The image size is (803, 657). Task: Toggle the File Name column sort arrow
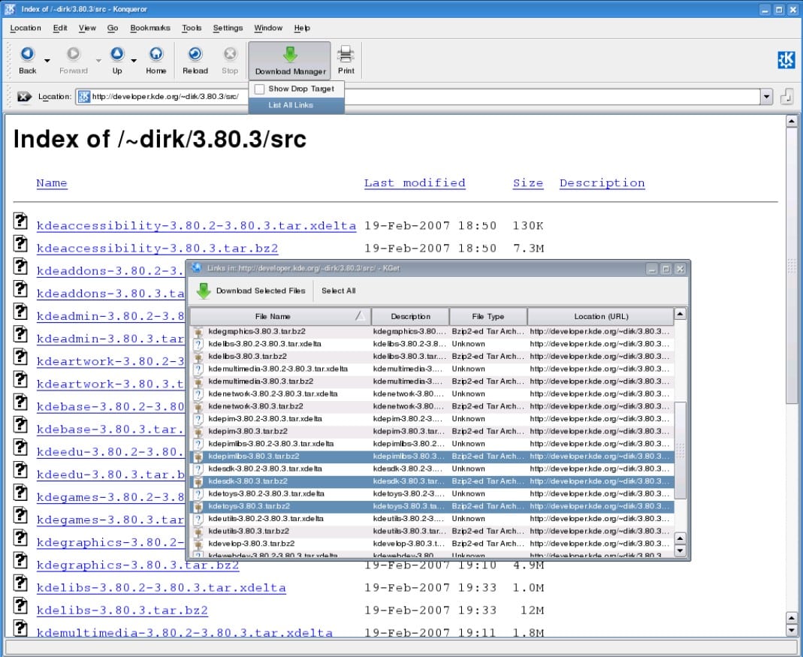pyautogui.click(x=361, y=316)
